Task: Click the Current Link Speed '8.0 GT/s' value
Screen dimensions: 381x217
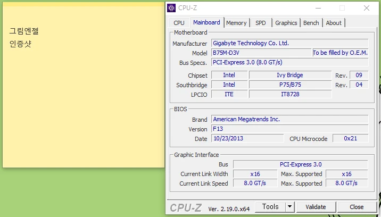Action: point(255,183)
